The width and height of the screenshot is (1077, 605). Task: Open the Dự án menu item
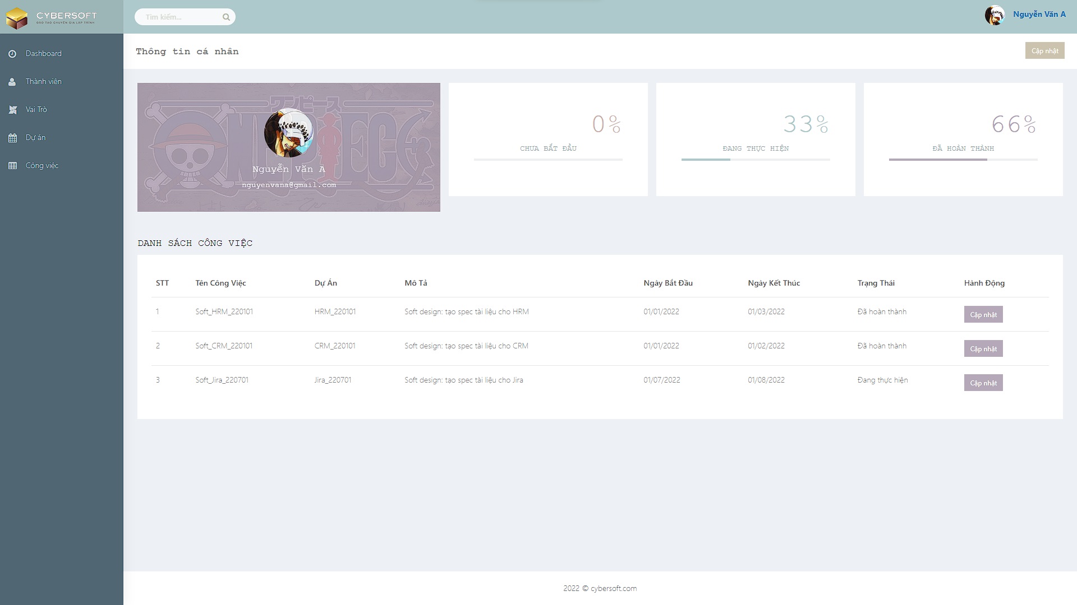click(x=35, y=138)
